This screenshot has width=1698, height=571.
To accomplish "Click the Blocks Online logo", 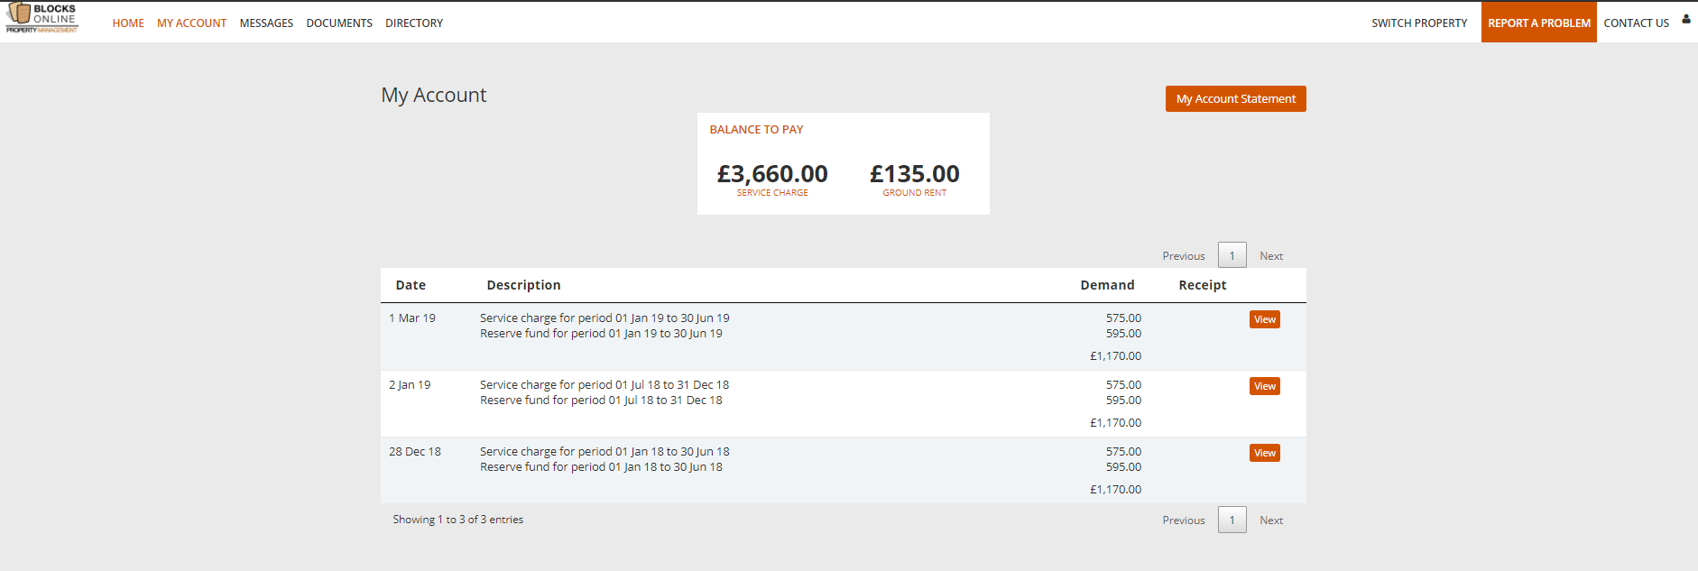I will click(42, 18).
